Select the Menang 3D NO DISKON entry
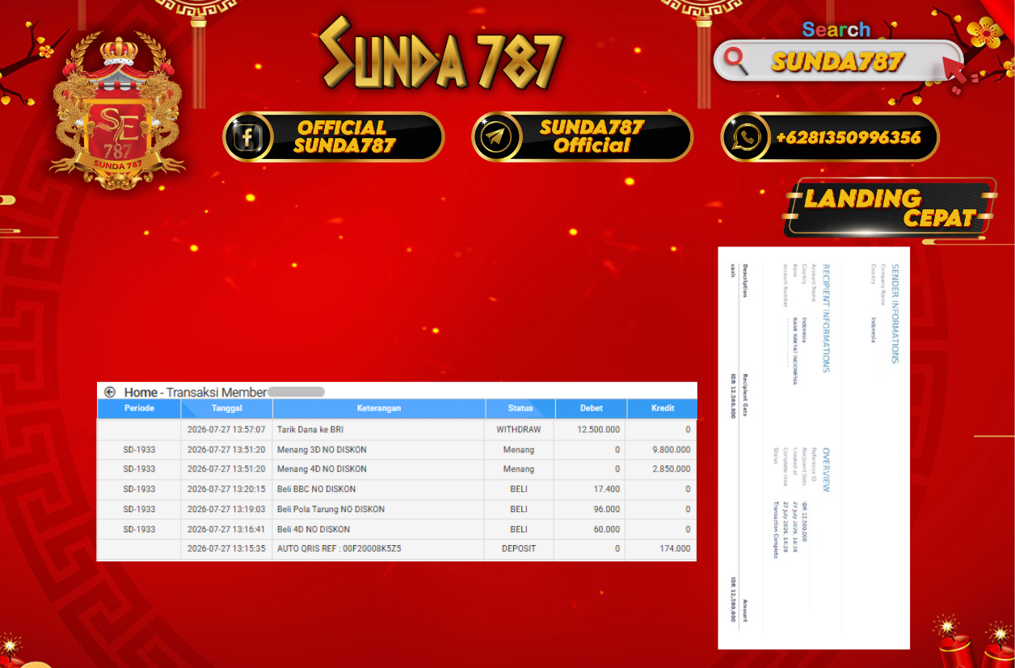Viewport: 1015px width, 668px height. [322, 449]
